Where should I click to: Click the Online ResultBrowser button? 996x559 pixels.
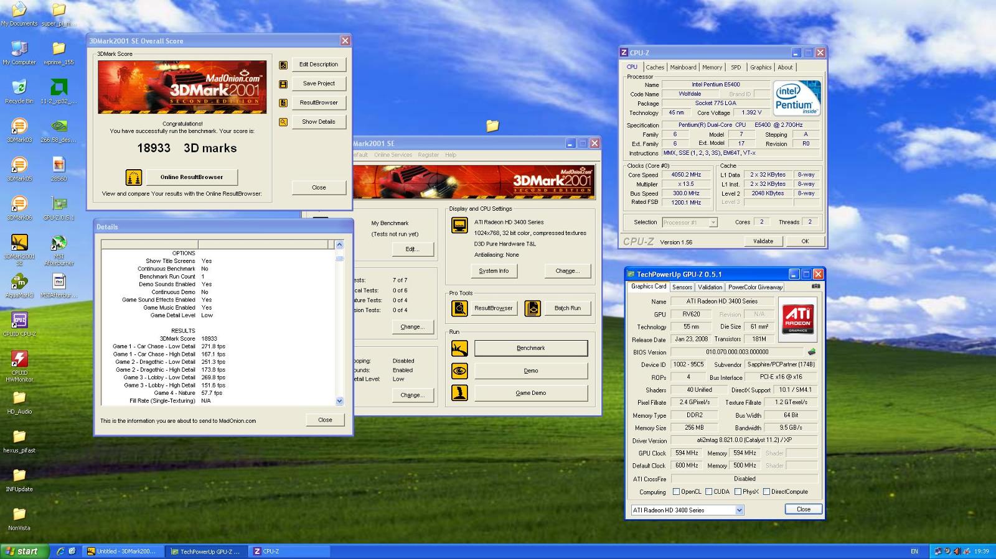coord(192,177)
